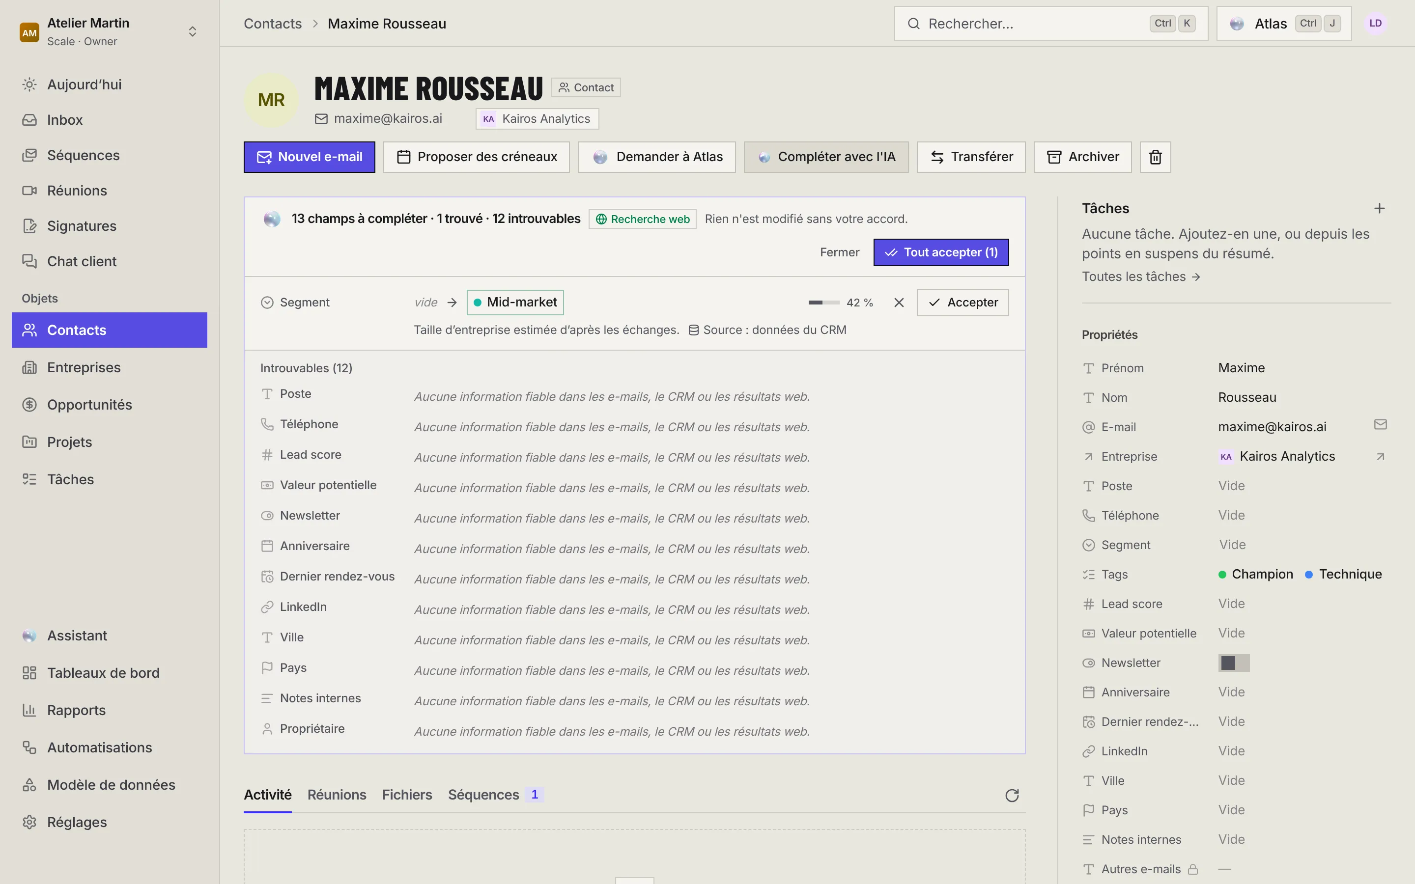Viewport: 1415px width, 884px height.
Task: Open Kairos Analytics via arrow icon in properties
Action: [1380, 457]
